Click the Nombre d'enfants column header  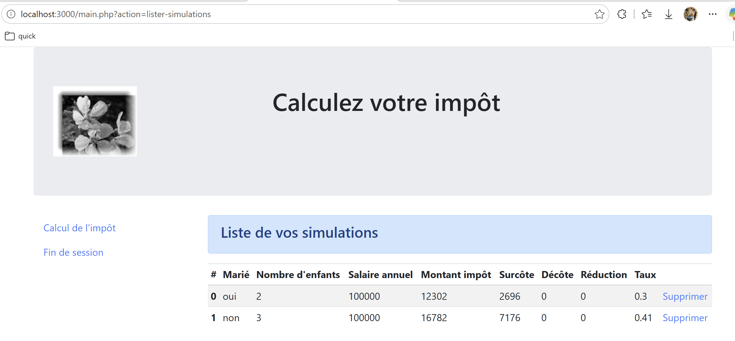pyautogui.click(x=298, y=275)
